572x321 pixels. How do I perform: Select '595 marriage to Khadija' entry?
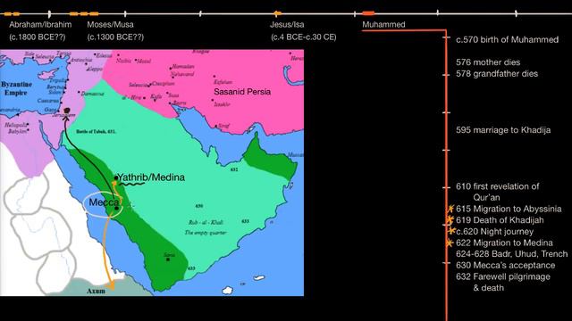coord(503,130)
